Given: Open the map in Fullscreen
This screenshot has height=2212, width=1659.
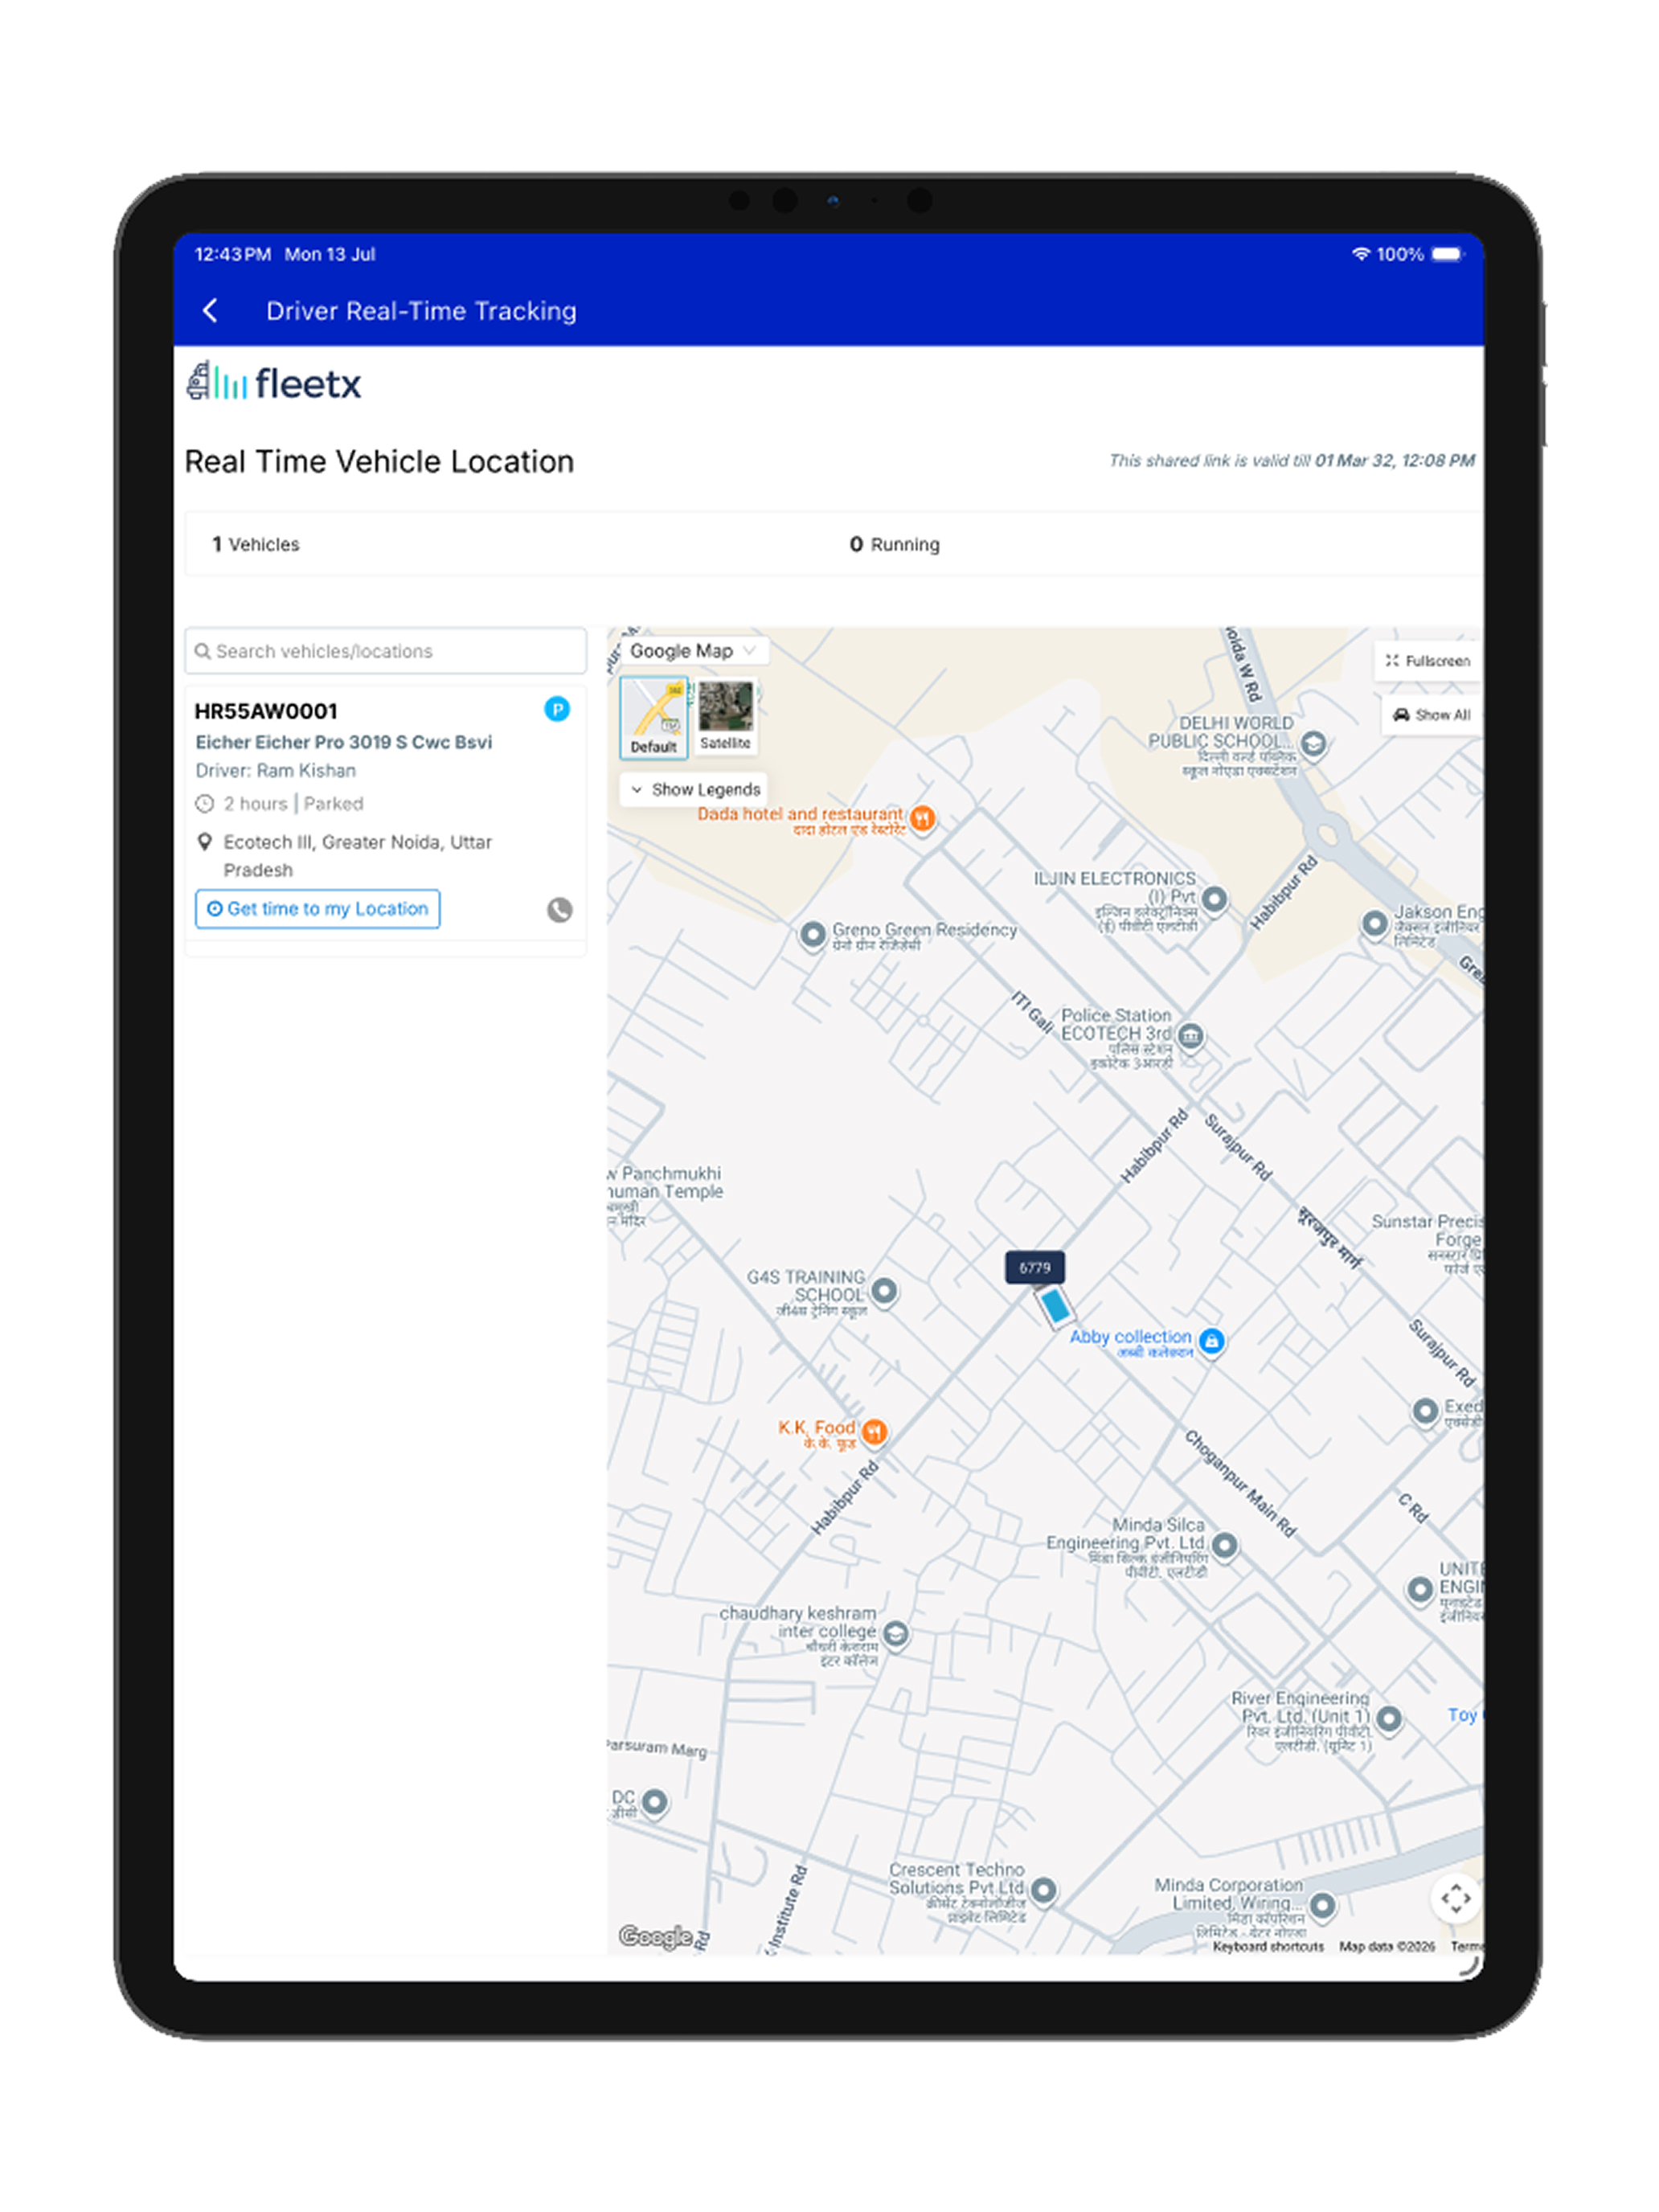Looking at the screenshot, I should pyautogui.click(x=1428, y=661).
